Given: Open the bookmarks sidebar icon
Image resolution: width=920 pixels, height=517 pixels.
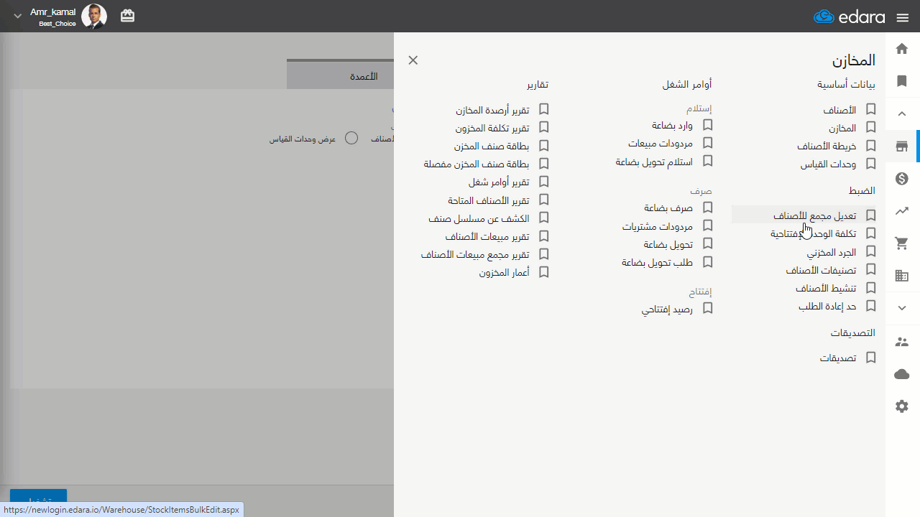Looking at the screenshot, I should coord(902,81).
